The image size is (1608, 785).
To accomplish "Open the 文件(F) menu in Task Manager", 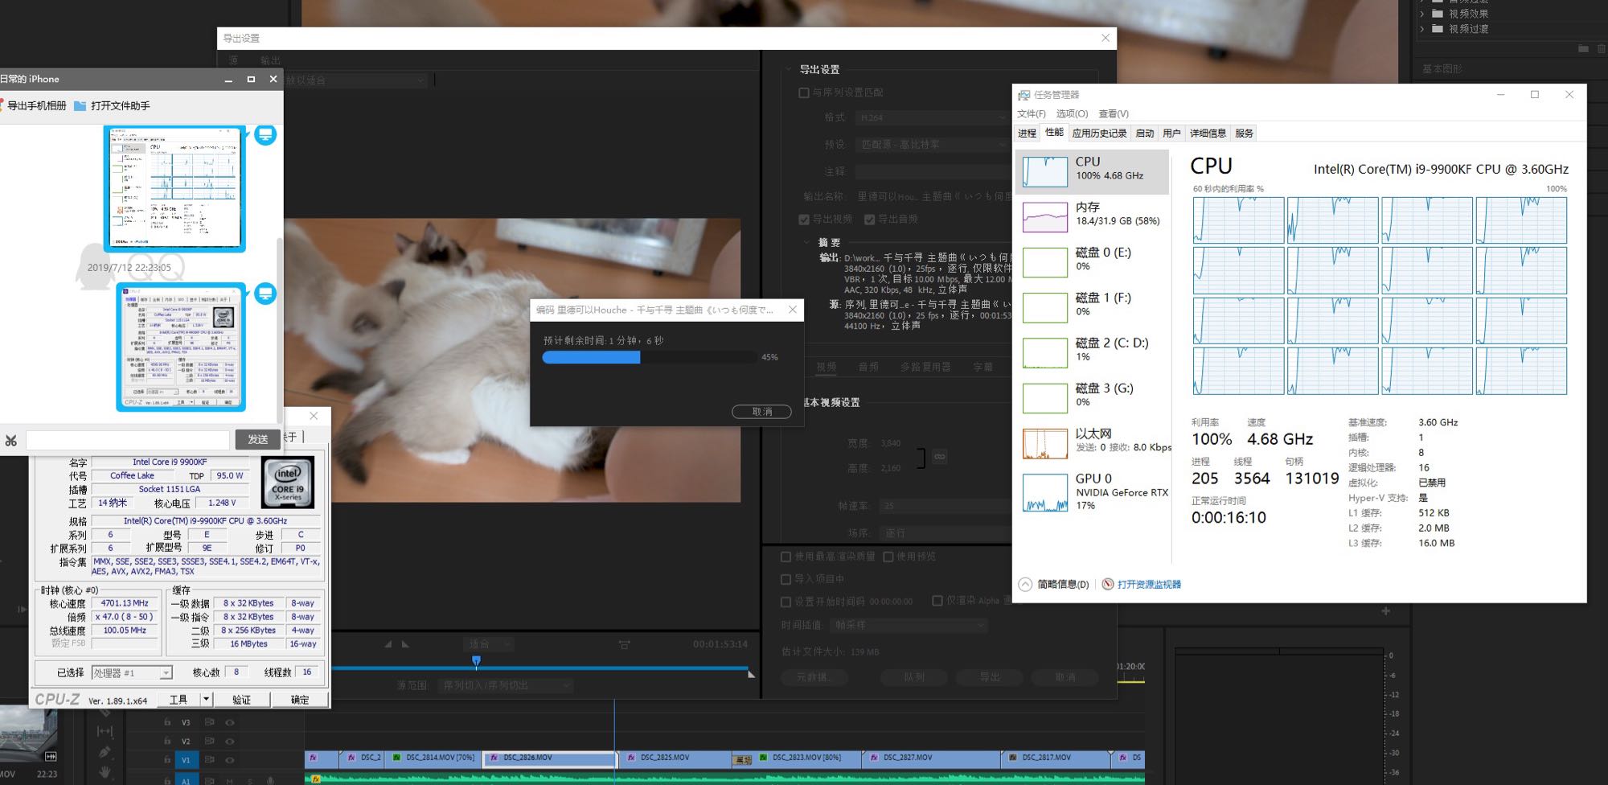I will [1032, 113].
